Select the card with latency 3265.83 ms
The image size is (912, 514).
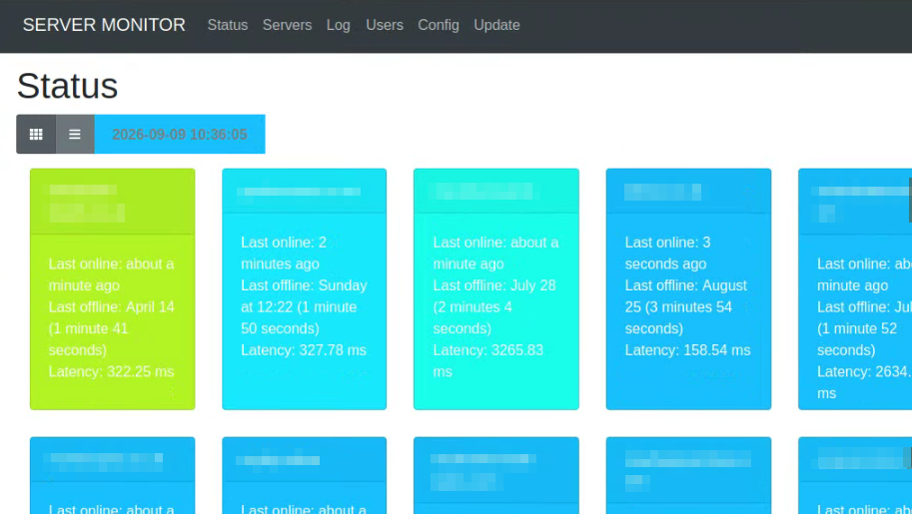[x=496, y=289]
